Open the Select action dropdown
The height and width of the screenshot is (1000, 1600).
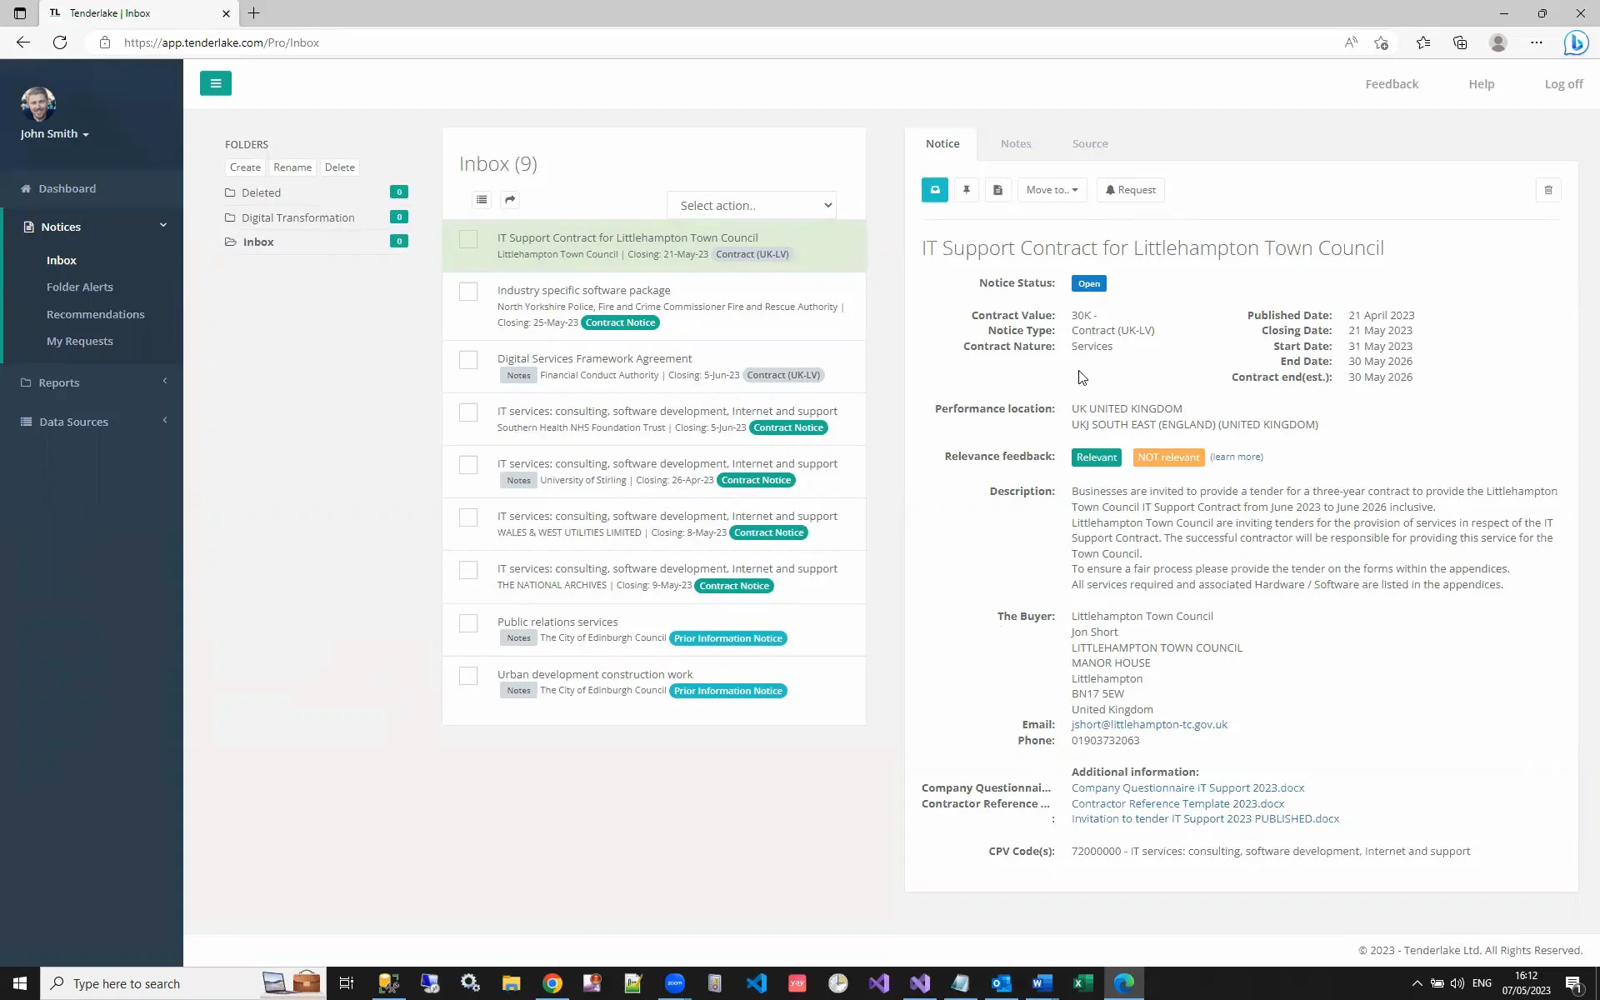751,205
